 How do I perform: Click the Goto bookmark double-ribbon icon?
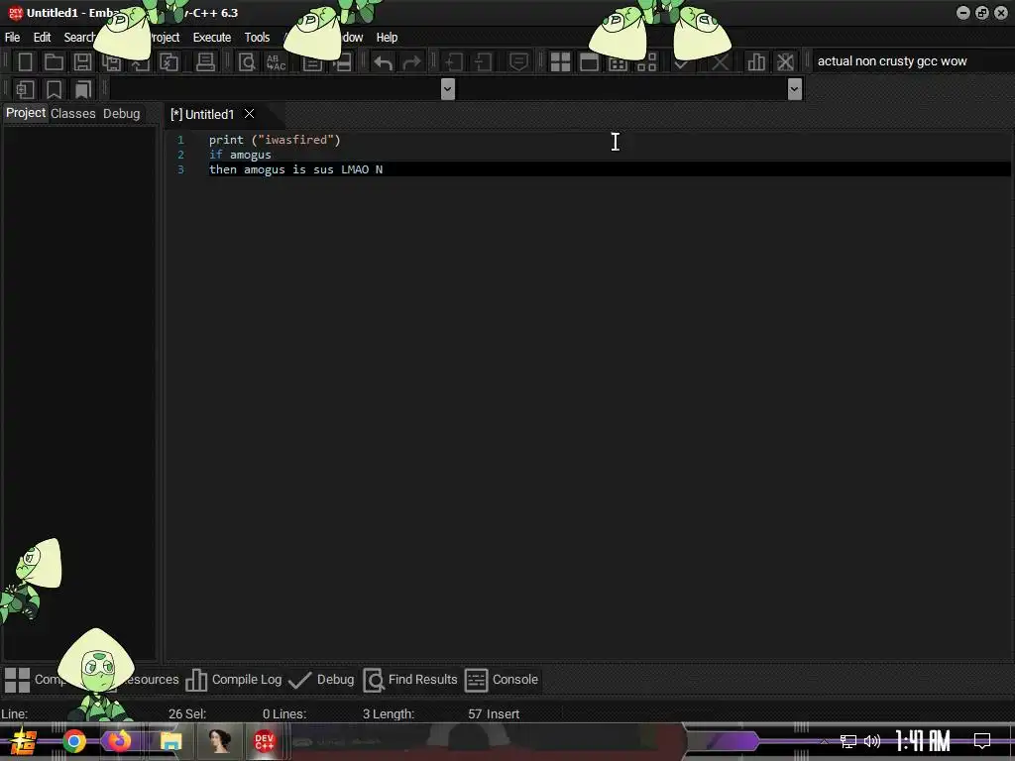pos(83,89)
